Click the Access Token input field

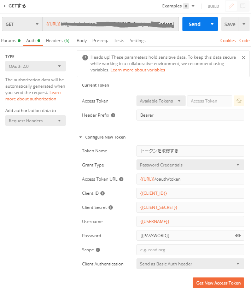[210, 101]
